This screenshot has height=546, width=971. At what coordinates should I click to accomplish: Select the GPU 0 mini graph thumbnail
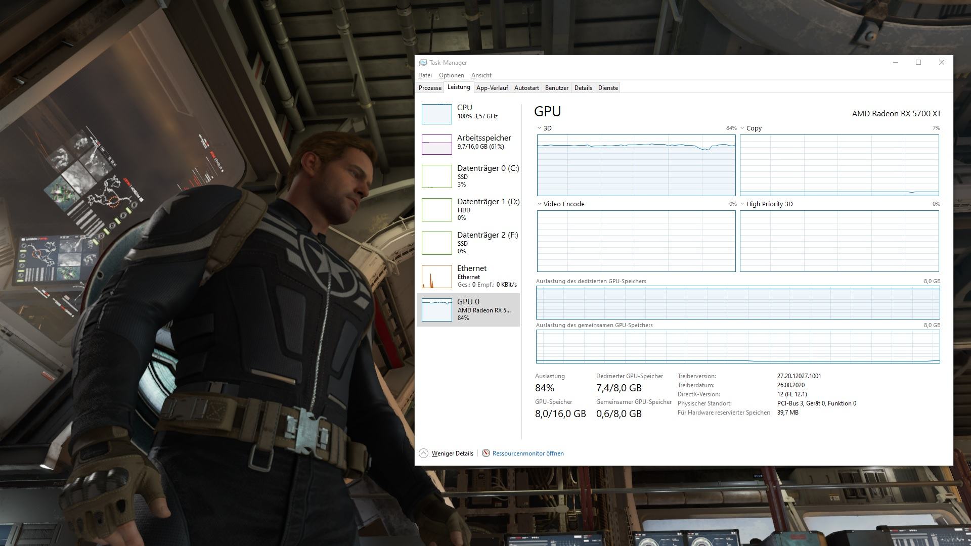[437, 310]
